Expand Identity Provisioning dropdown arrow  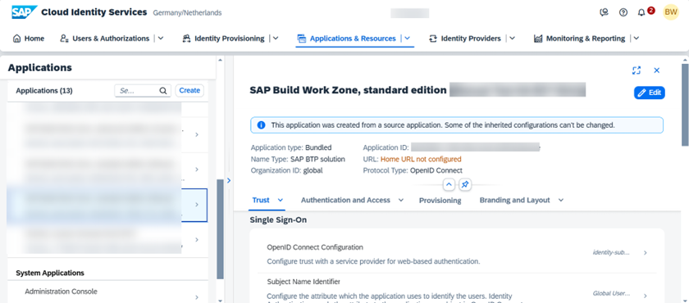point(276,38)
